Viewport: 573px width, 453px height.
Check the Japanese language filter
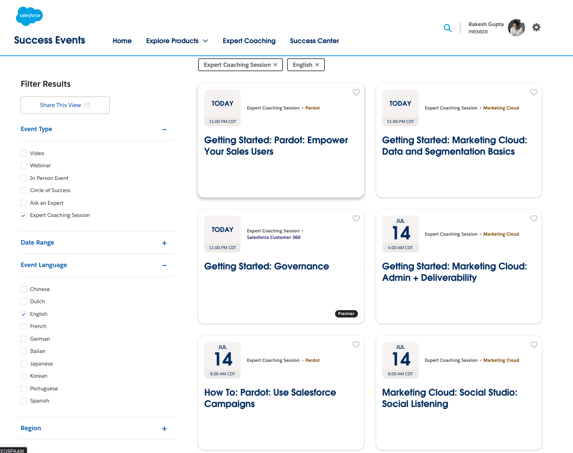pyautogui.click(x=24, y=364)
